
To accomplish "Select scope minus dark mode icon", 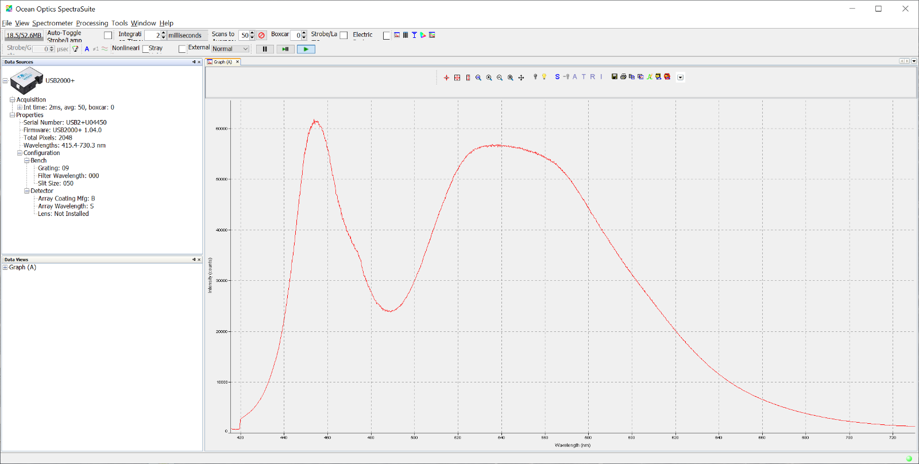I will [566, 76].
